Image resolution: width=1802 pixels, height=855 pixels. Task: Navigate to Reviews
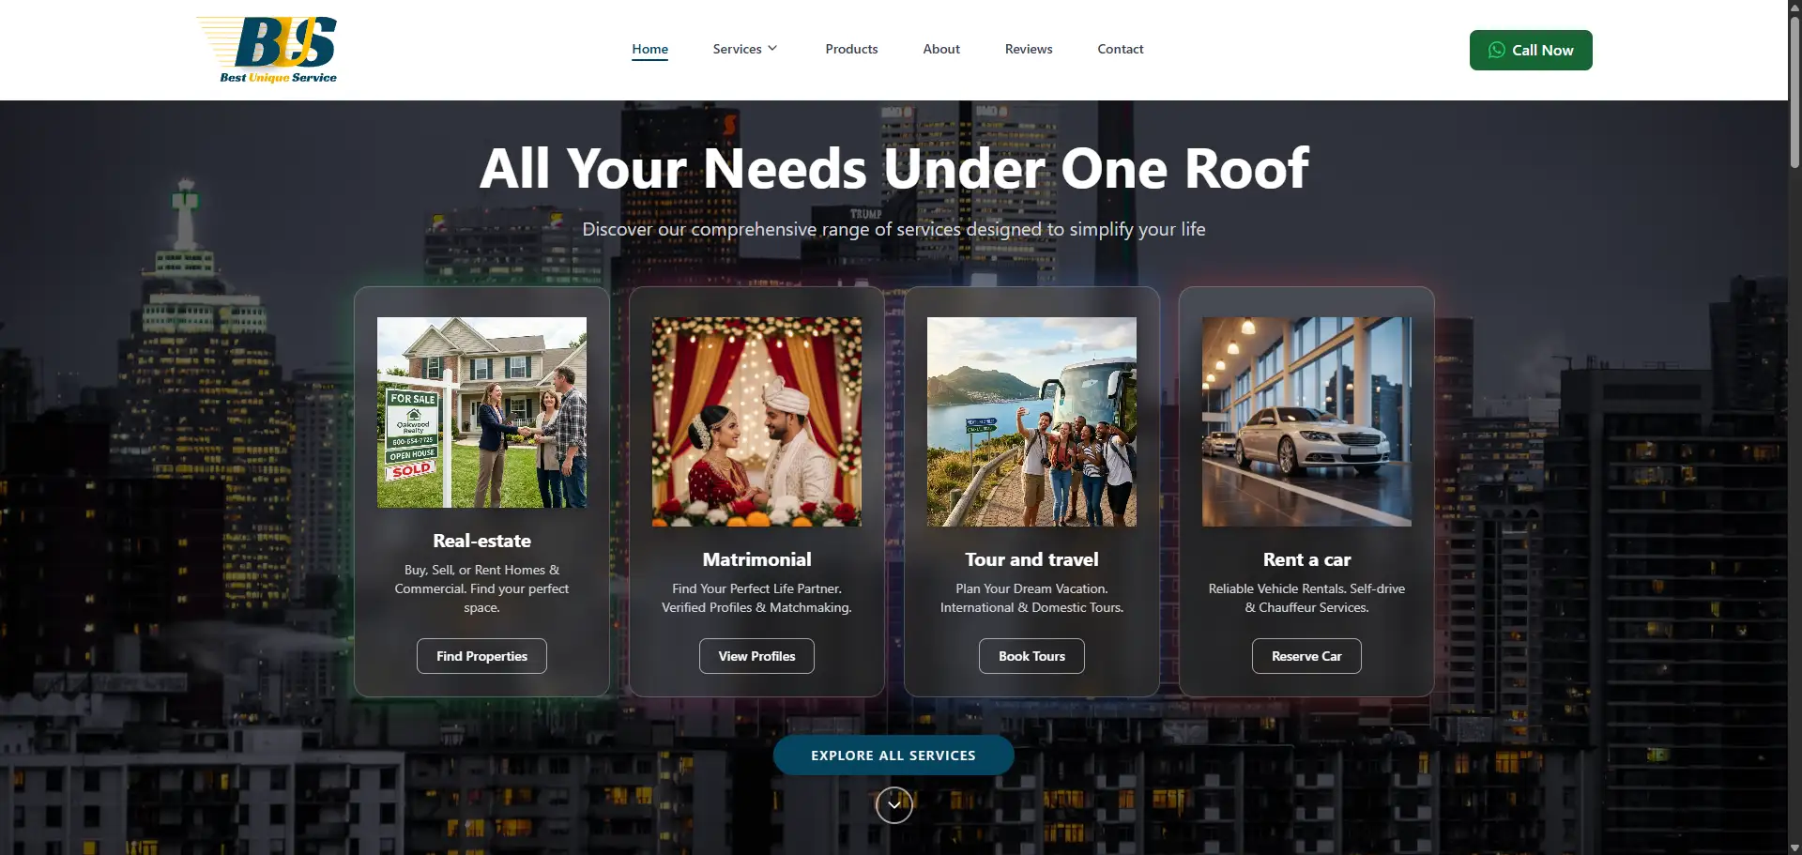pos(1029,49)
